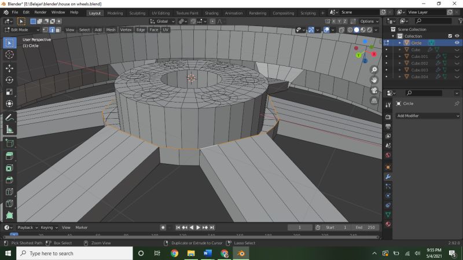The height and width of the screenshot is (260, 463).
Task: Switch to the Modeling workspace tab
Action: point(115,13)
